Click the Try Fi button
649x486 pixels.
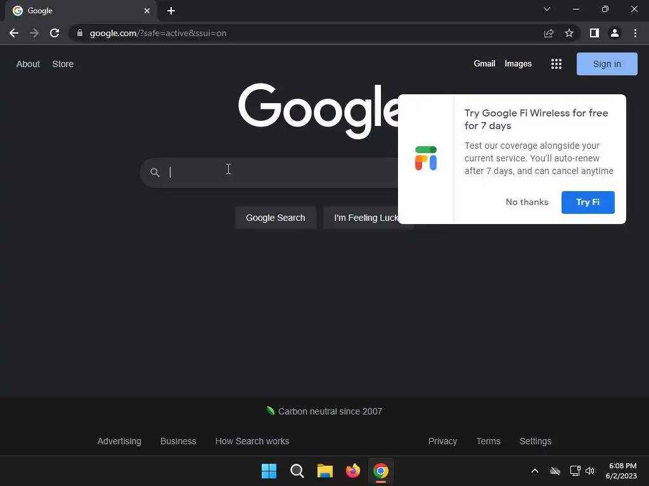click(x=588, y=202)
